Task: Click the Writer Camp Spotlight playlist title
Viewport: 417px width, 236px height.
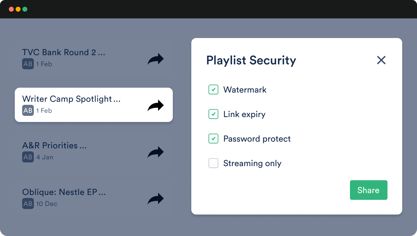Action: coord(71,99)
